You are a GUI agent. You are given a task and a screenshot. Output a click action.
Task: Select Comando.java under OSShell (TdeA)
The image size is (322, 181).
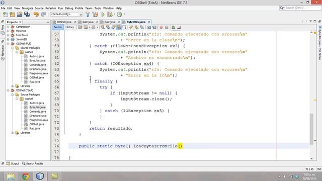click(x=38, y=112)
